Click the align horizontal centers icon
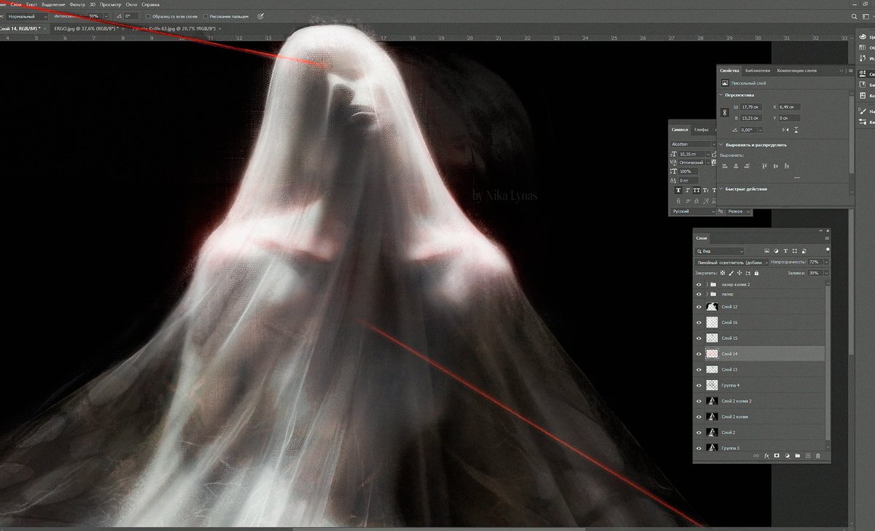 point(736,166)
